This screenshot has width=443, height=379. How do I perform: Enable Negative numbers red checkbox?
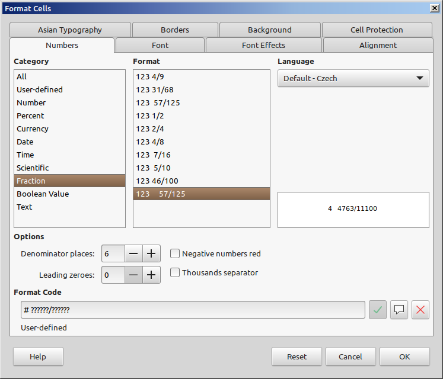pyautogui.click(x=175, y=253)
